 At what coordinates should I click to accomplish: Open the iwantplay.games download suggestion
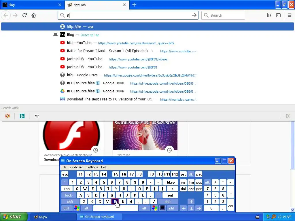click(147, 99)
